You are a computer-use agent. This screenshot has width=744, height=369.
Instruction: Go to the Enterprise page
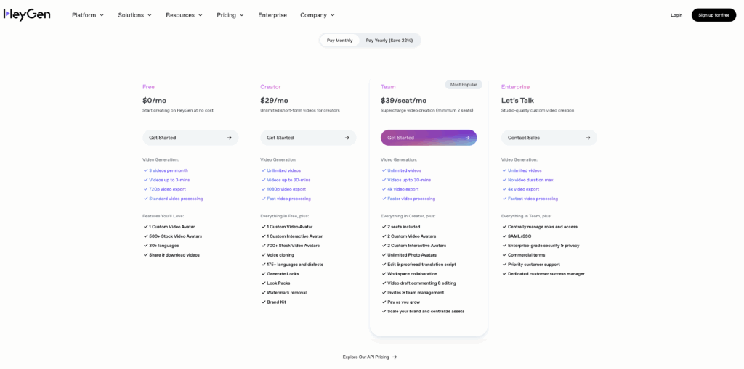[272, 15]
